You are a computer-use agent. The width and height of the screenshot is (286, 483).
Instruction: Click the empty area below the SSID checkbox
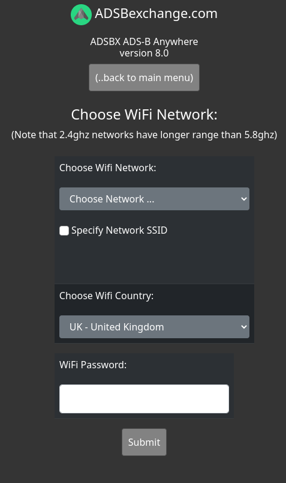(154, 260)
